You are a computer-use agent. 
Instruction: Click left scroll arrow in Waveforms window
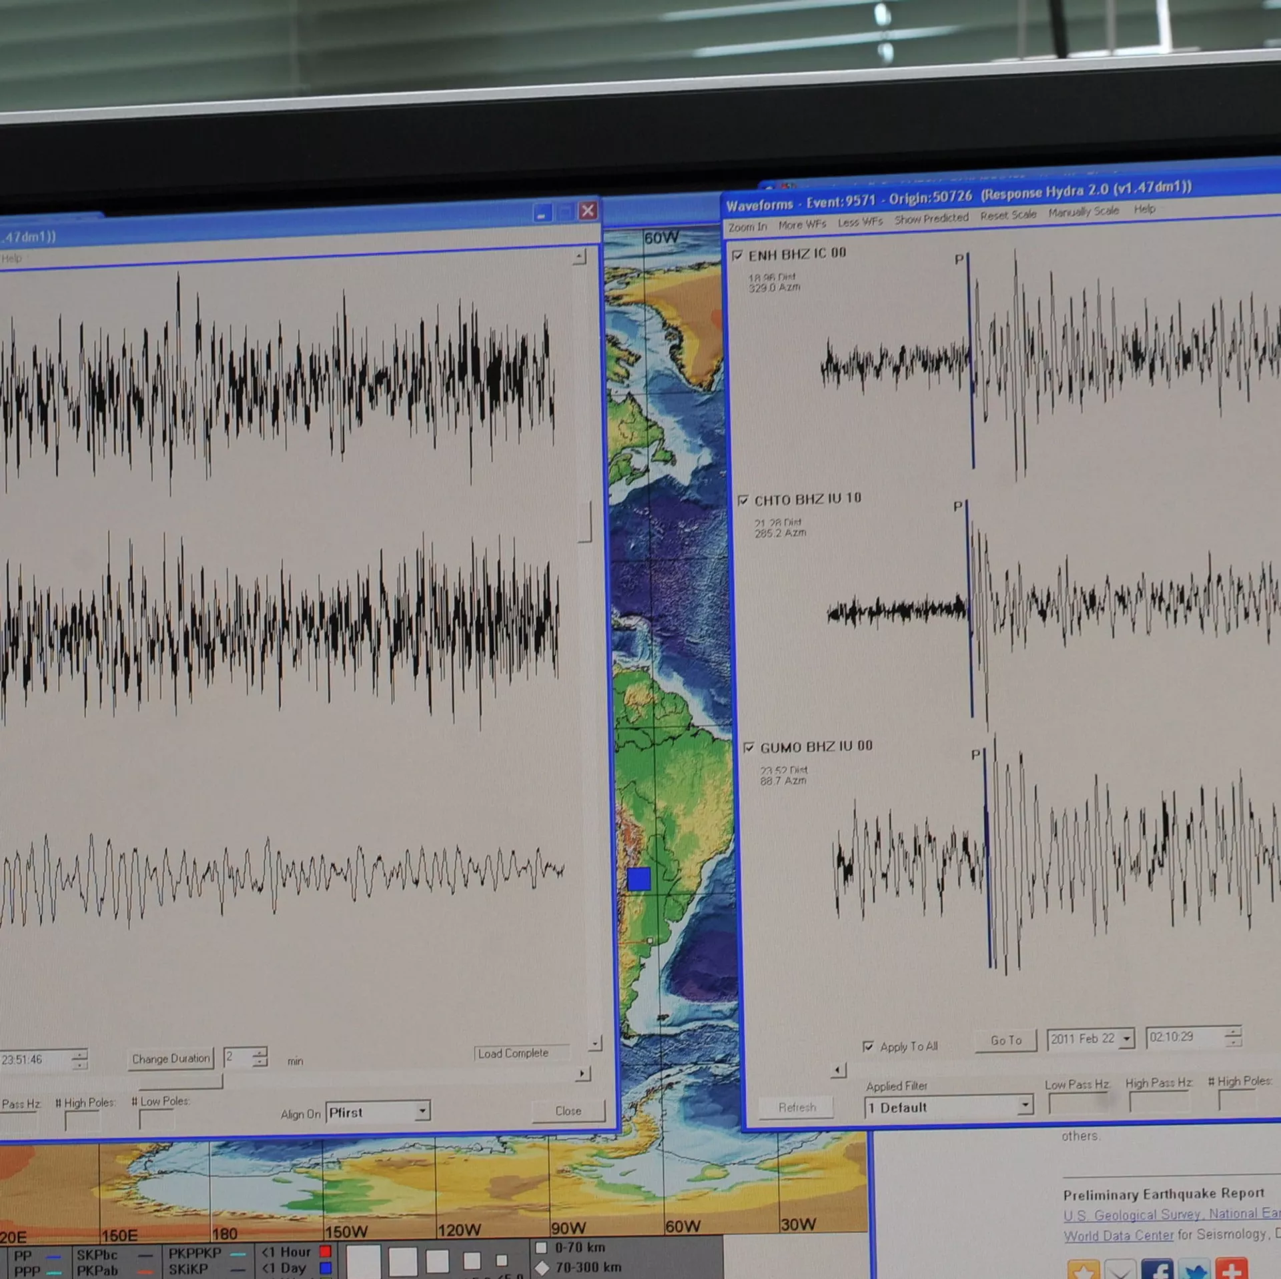[839, 1071]
